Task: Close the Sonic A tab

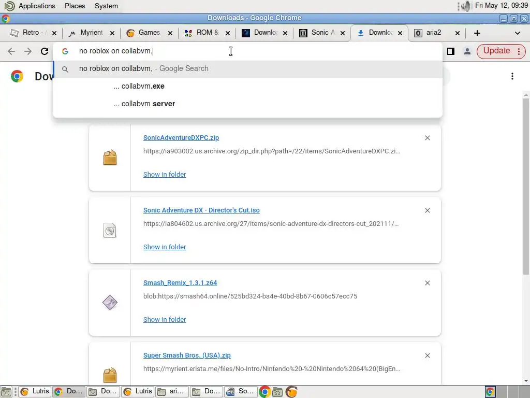Action: click(x=343, y=33)
